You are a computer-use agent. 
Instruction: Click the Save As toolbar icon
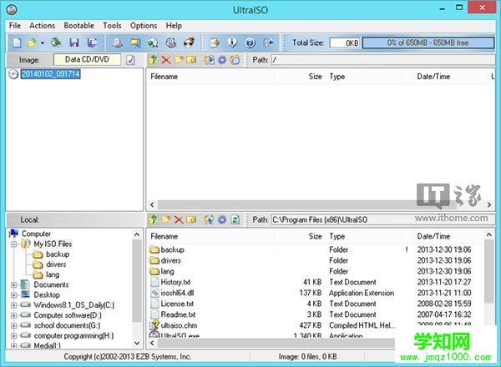pyautogui.click(x=92, y=43)
